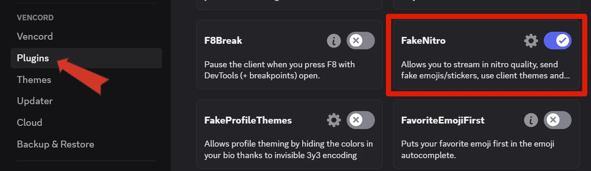Viewport: 591px width, 171px height.
Task: Click the FakeProfileThemes plugin name
Action: (248, 120)
